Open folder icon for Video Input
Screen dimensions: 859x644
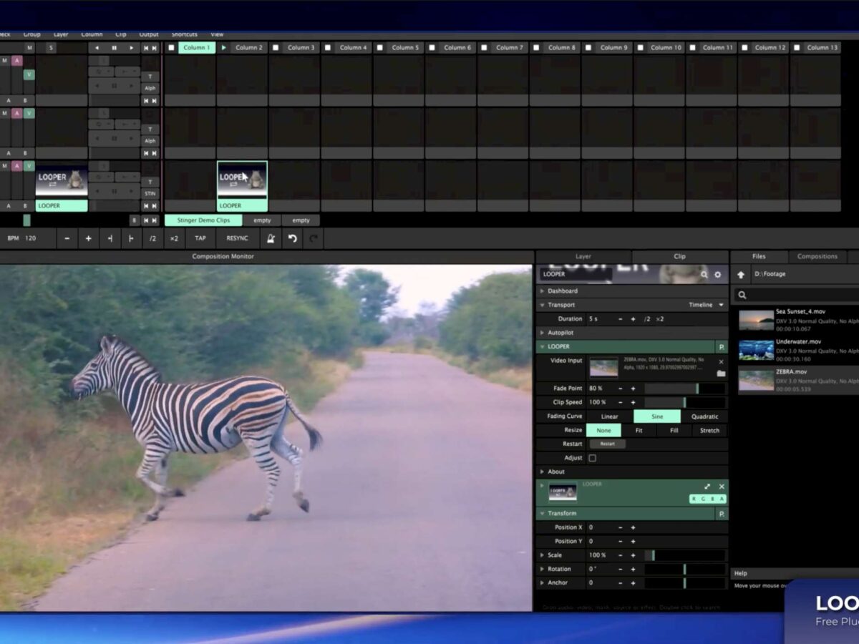point(721,374)
